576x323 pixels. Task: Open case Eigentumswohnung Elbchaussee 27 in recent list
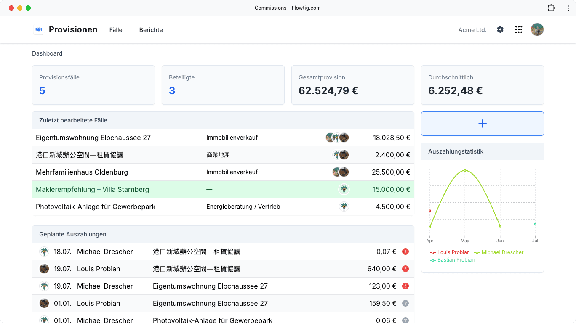point(223,138)
